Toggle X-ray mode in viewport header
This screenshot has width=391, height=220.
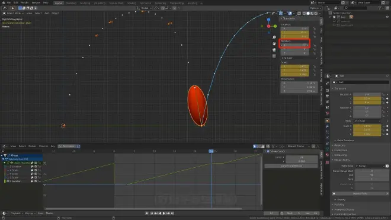coord(299,13)
